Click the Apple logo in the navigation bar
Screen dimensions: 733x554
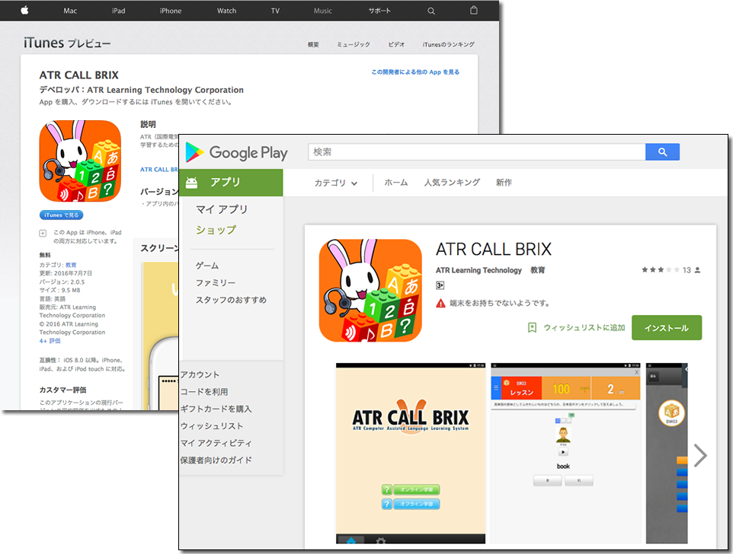pyautogui.click(x=24, y=11)
